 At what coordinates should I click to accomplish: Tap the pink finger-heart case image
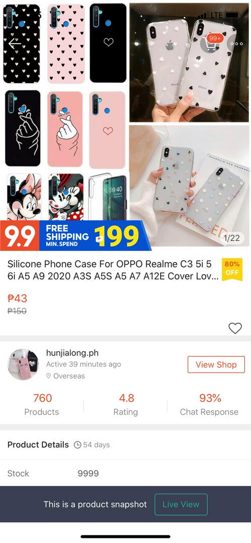pos(65,129)
